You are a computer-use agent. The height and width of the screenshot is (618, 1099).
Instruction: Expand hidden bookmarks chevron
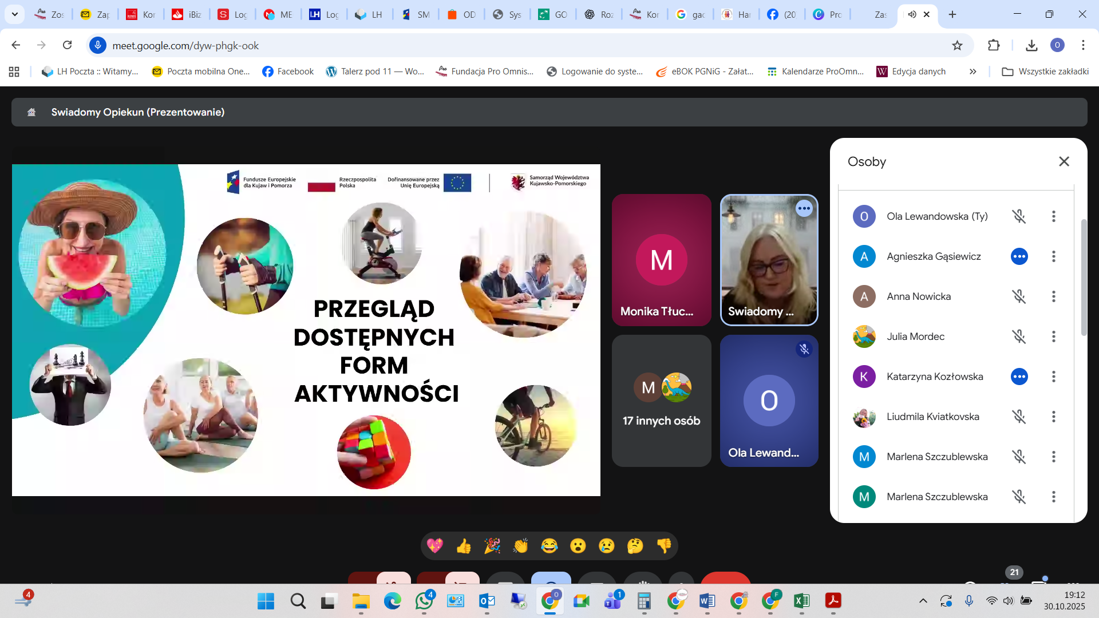[973, 72]
